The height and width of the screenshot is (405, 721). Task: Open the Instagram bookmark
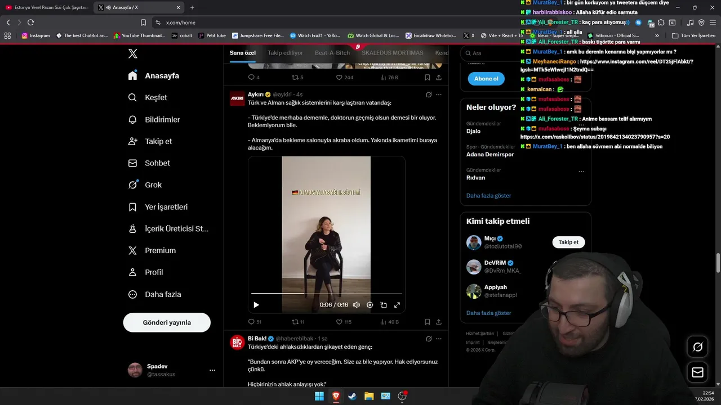tap(35, 35)
